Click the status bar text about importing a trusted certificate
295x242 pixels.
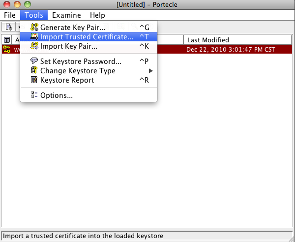pos(83,236)
